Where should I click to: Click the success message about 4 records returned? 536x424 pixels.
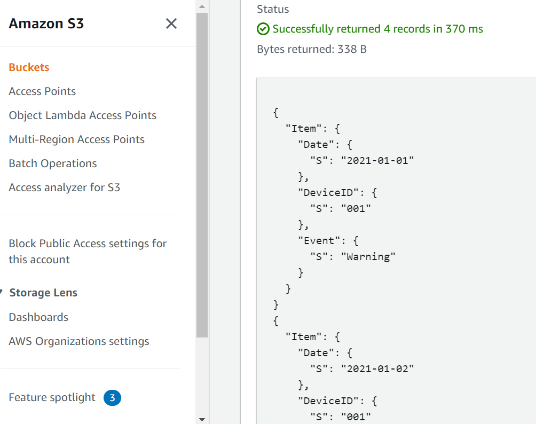click(377, 29)
